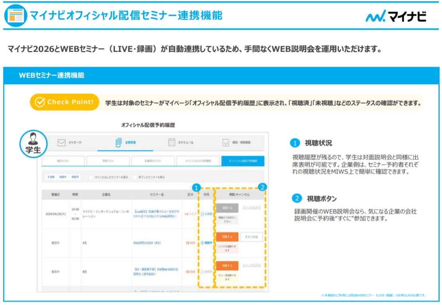This screenshot has width=442, height=305.
Task: Click 配信中 in the A社 row
Action: pyautogui.click(x=55, y=243)
